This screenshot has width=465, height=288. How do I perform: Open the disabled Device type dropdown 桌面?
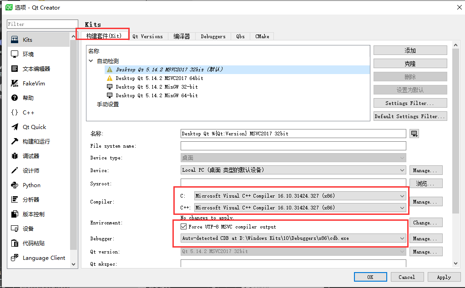(x=293, y=158)
